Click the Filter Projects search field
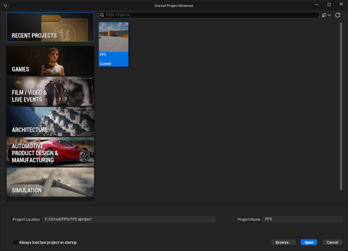This screenshot has width=348, height=251. [209, 15]
